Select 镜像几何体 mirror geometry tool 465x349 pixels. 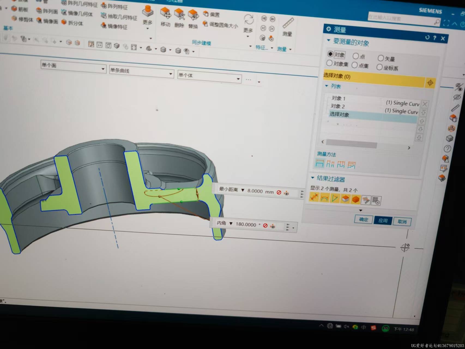(77, 13)
